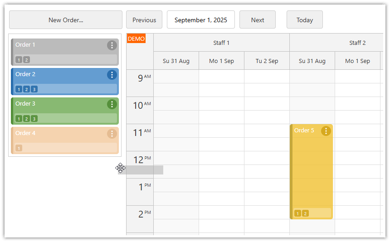Open the Order 2 three-dot menu
This screenshot has height=242, width=390.
click(112, 75)
